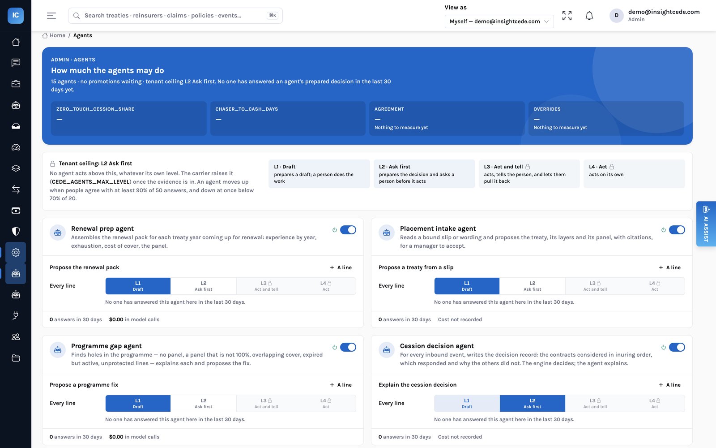
Task: Click the CHASER_TO_CASH_DAYS metric card
Action: tap(288, 118)
